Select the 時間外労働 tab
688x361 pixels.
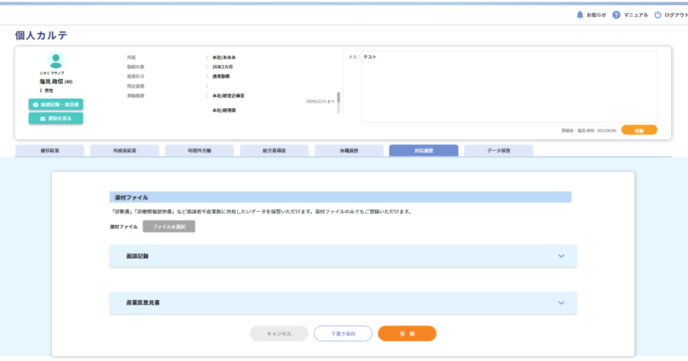click(x=200, y=151)
